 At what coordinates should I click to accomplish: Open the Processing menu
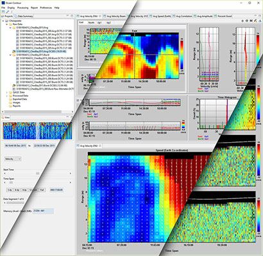point(22,8)
